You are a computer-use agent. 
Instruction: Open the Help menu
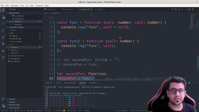point(47,6)
